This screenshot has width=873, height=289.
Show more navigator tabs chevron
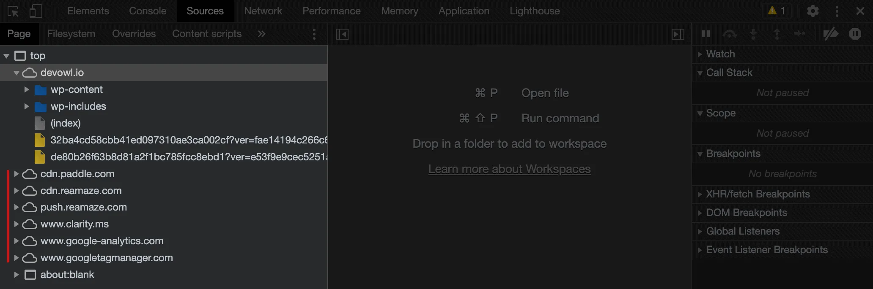tap(262, 34)
